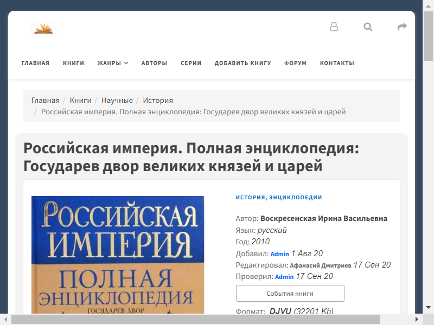Click the Главная breadcrumb link
This screenshot has width=434, height=325.
click(x=46, y=100)
